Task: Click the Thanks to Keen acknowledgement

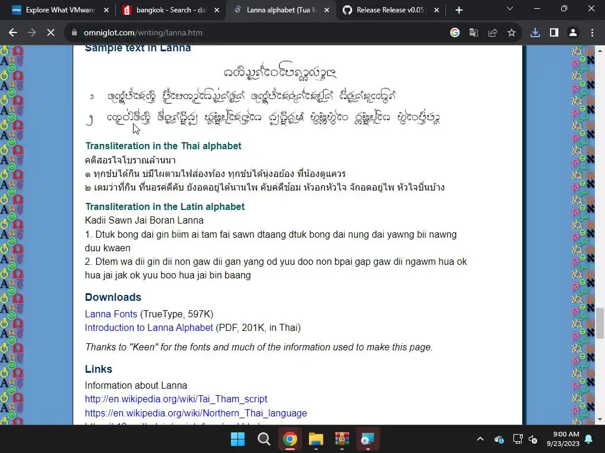Action: [259, 347]
